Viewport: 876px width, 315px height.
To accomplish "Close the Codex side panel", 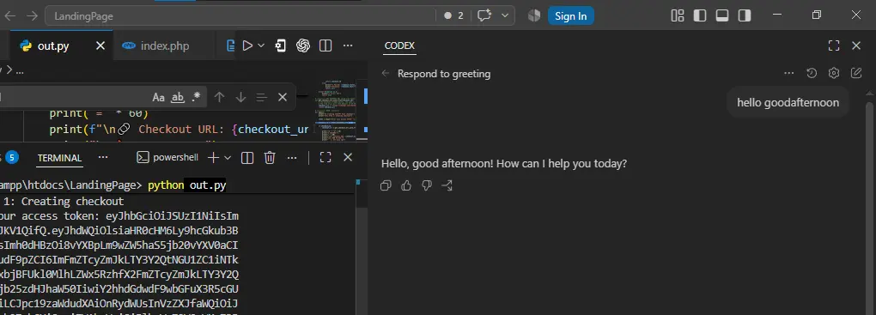I will point(856,45).
